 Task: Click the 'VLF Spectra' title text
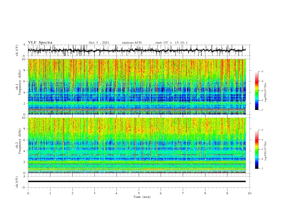coord(40,43)
